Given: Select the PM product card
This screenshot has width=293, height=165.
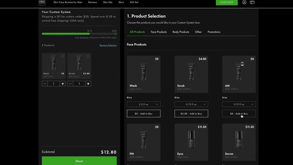Looking at the screenshot, I should click(143, 142).
